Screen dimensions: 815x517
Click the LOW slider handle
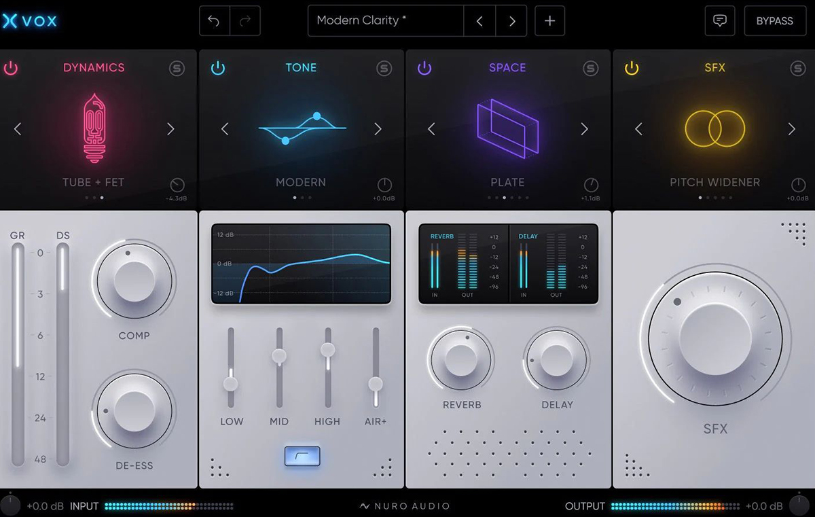point(231,383)
